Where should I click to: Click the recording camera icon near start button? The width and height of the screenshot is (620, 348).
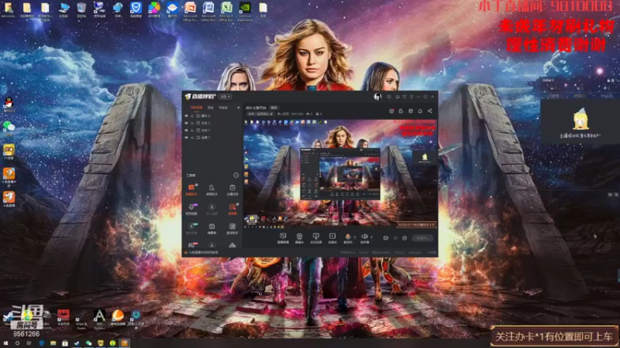[x=385, y=238]
